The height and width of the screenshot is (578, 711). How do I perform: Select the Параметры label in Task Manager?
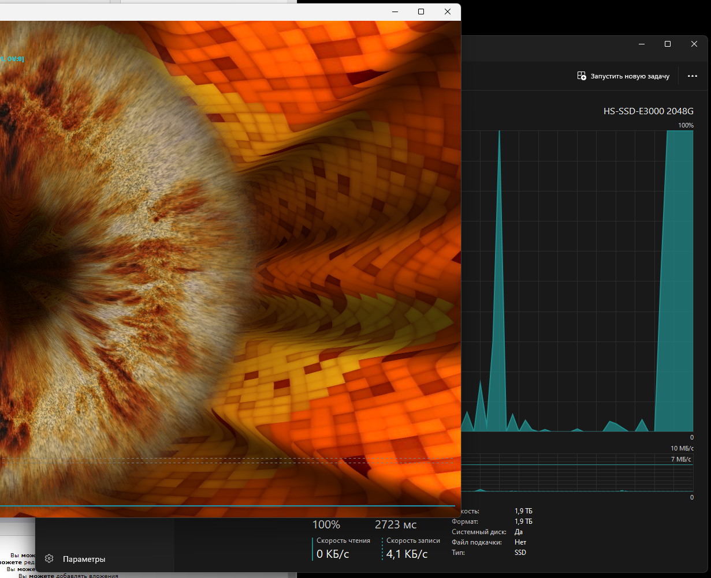pyautogui.click(x=84, y=559)
